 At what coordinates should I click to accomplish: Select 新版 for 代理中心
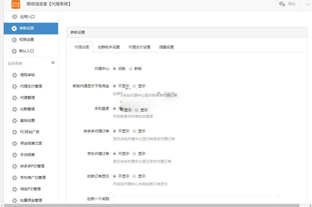tap(130, 68)
